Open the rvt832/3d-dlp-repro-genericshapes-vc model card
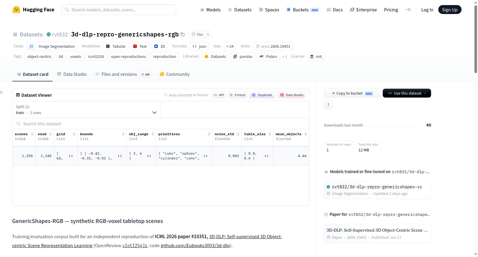This screenshot has width=478, height=257. point(377,190)
